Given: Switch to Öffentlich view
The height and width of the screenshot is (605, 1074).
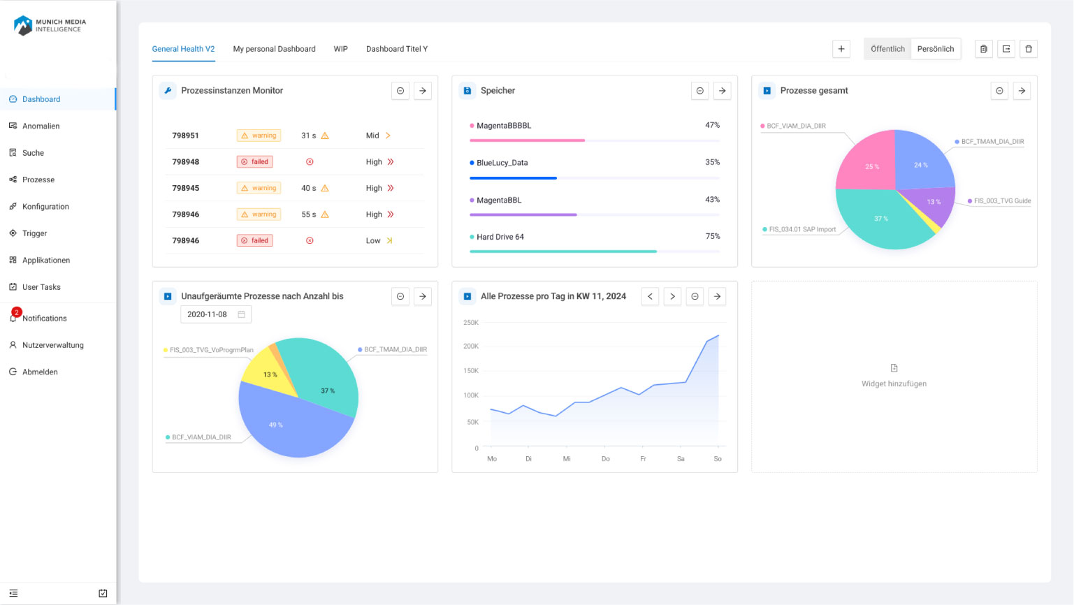Looking at the screenshot, I should pyautogui.click(x=887, y=49).
